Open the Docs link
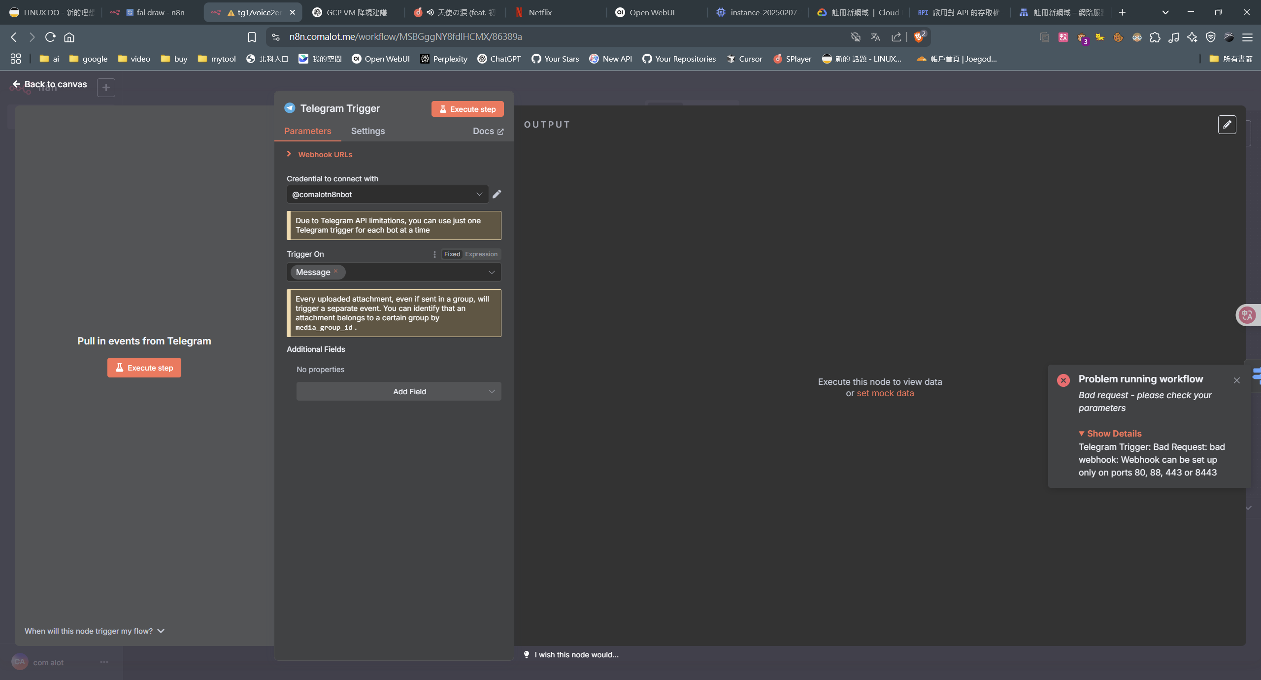 (x=488, y=131)
